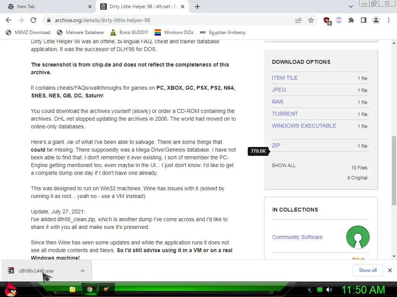Open the Extensions puzzle piece menu
397x297 pixels.
[x=351, y=20]
